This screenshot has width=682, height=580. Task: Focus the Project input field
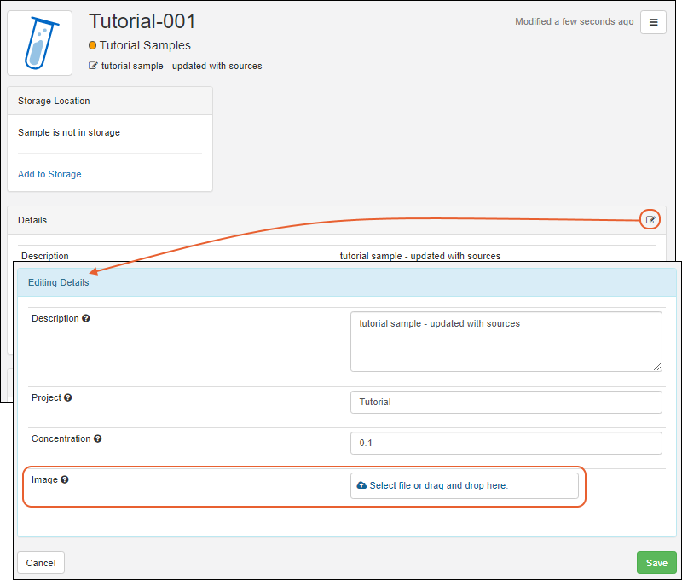506,403
